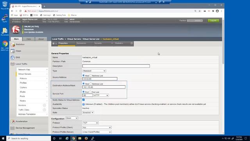Open Firefox from taskbar
This screenshot has height=141, width=250.
click(x=86, y=138)
